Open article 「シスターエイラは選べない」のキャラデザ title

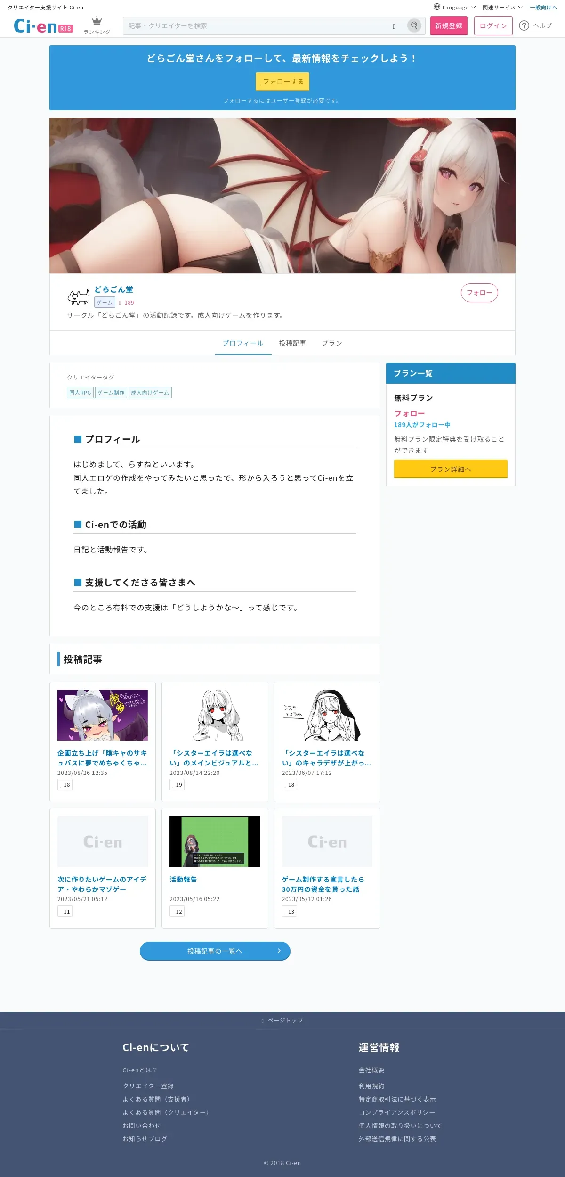[x=327, y=758]
